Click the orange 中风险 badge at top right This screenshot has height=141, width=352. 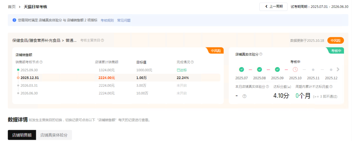(x=336, y=41)
